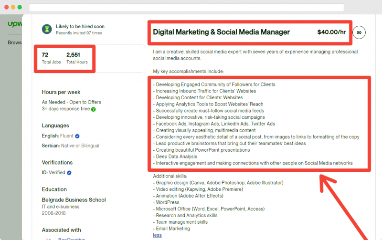This screenshot has width=382, height=240.
Task: Click the copy profile link icon
Action: click(359, 32)
